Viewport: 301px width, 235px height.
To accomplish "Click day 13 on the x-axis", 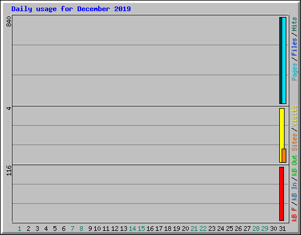I will (x=123, y=229).
